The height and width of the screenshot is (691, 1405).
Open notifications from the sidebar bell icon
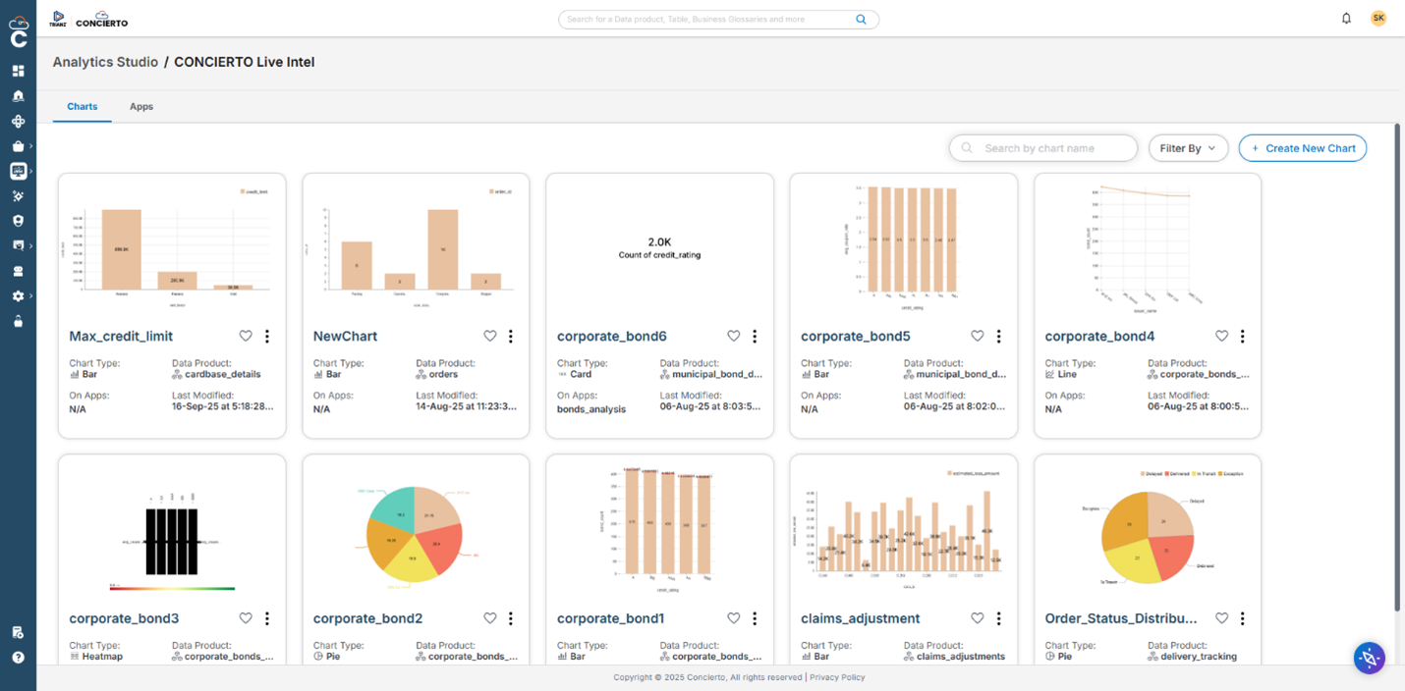(18, 95)
